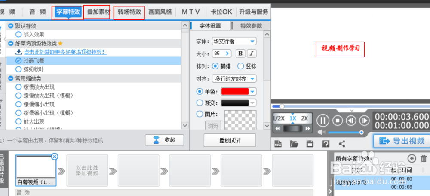Select 缓慢放大出现（模糊） effect
The height and width of the screenshot is (196, 430).
tap(18, 96)
